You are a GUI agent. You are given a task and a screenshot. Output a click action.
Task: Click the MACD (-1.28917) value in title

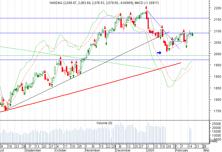[147, 3]
